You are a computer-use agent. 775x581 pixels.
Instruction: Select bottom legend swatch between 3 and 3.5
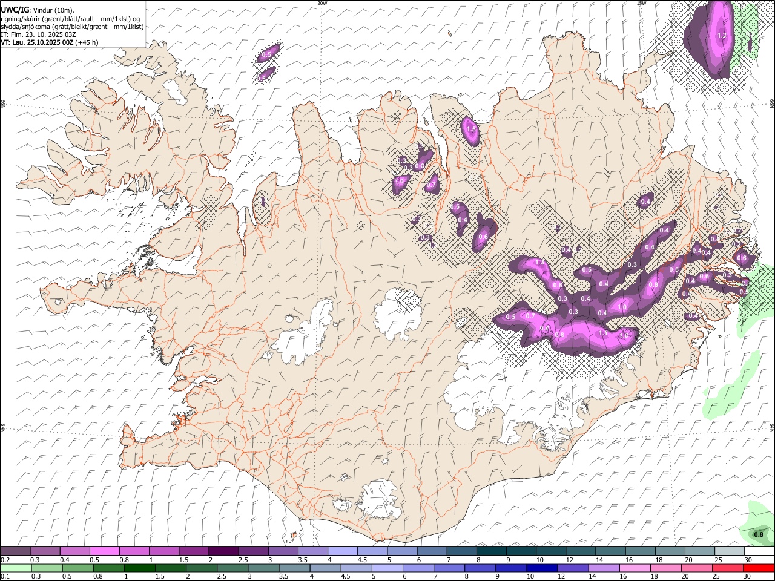click(263, 568)
